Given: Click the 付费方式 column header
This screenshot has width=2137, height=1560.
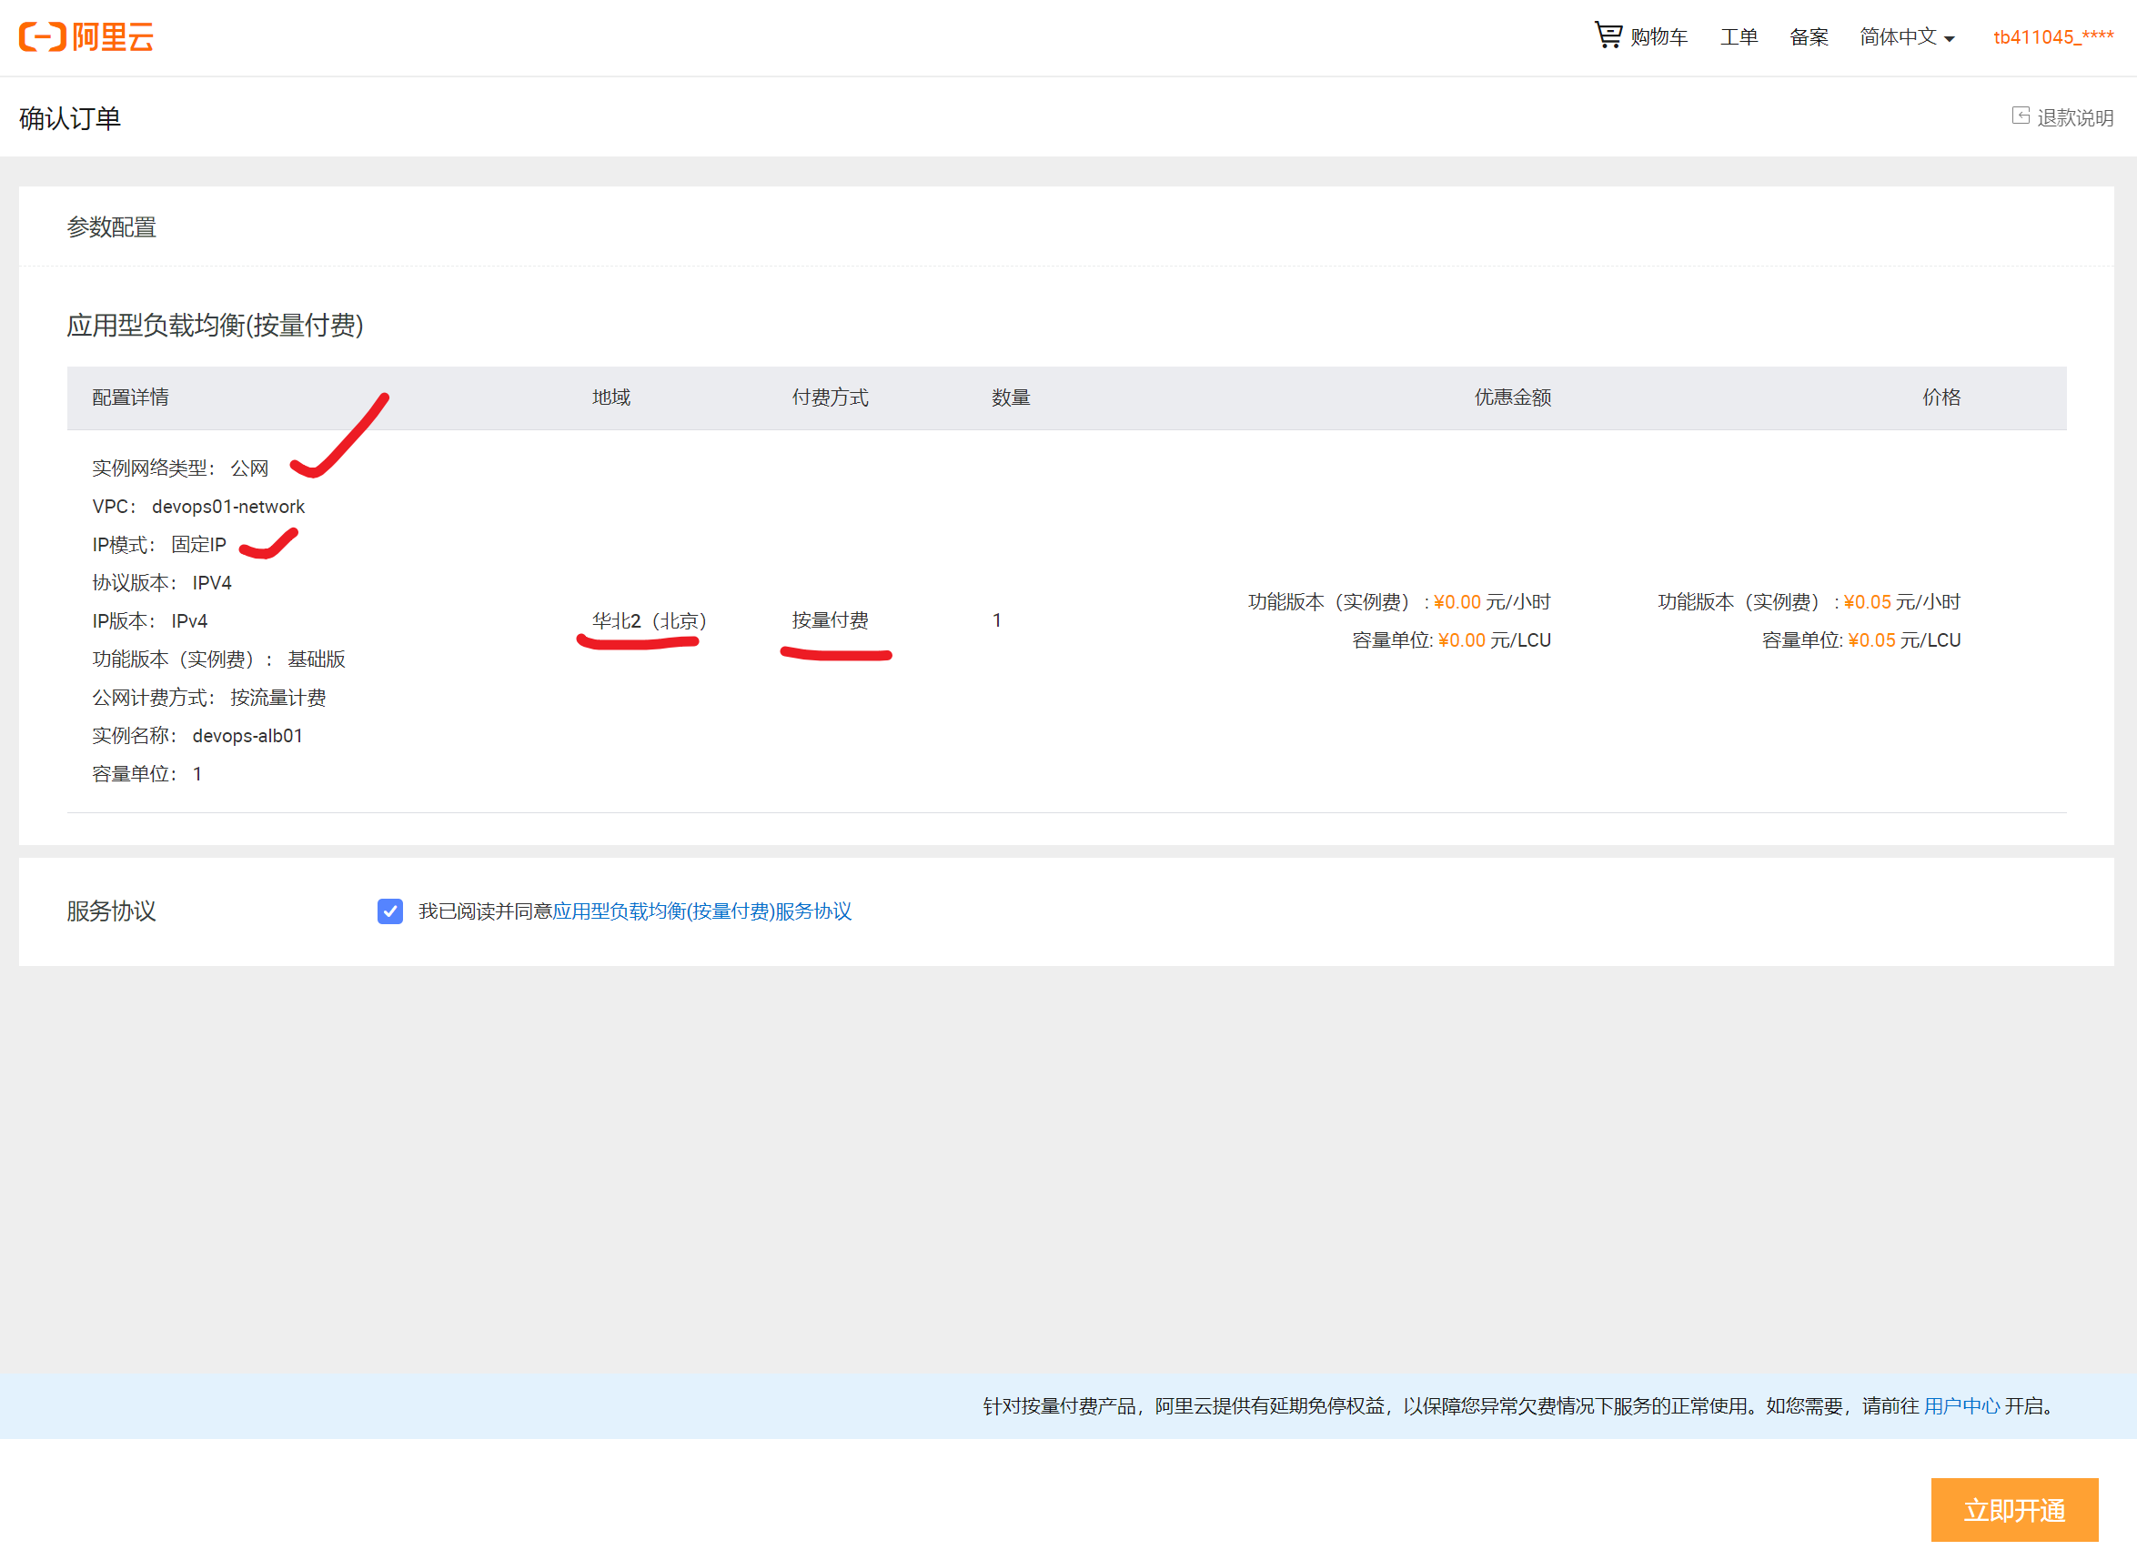Looking at the screenshot, I should pyautogui.click(x=830, y=398).
